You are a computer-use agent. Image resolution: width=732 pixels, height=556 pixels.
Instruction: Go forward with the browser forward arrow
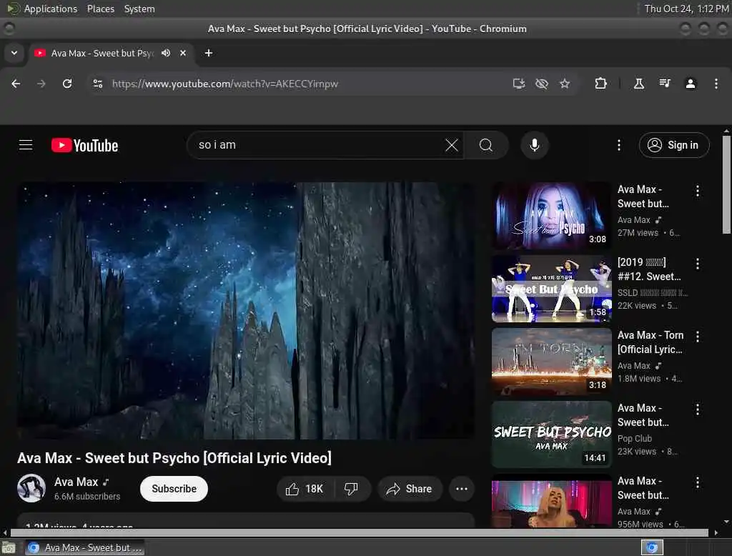click(x=41, y=84)
